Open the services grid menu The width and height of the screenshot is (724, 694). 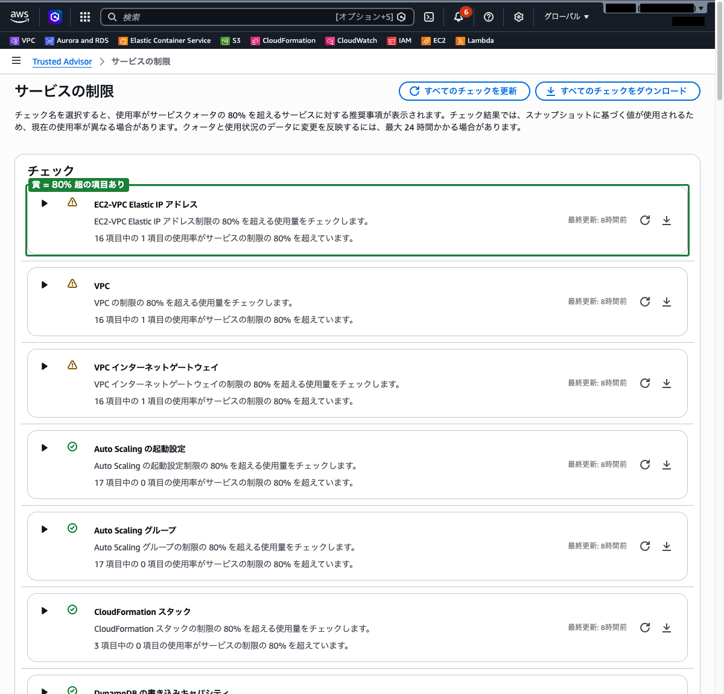pyautogui.click(x=85, y=17)
